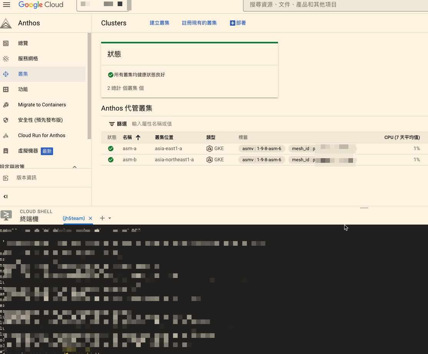This screenshot has width=428, height=354.
Task: Click the CPU (7 天平均值) column header
Action: coord(402,137)
